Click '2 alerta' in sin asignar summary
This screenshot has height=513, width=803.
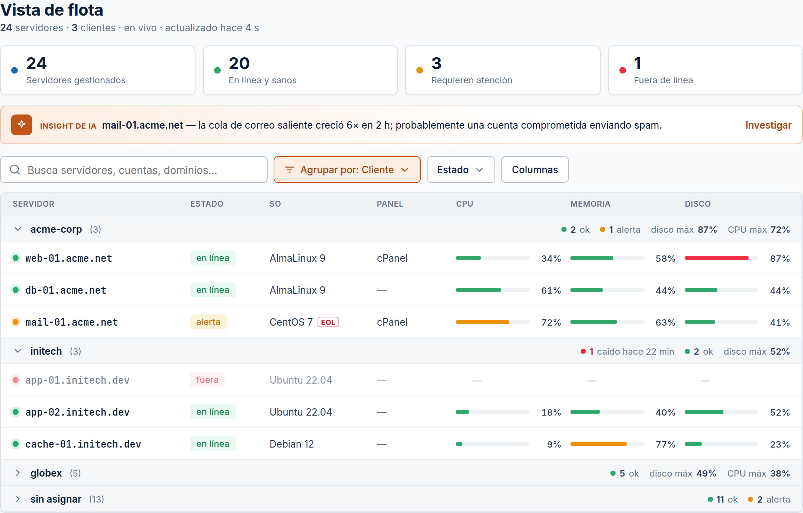pyautogui.click(x=769, y=500)
